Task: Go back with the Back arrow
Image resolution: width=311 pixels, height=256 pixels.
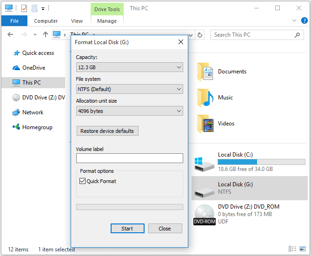Action: point(10,34)
